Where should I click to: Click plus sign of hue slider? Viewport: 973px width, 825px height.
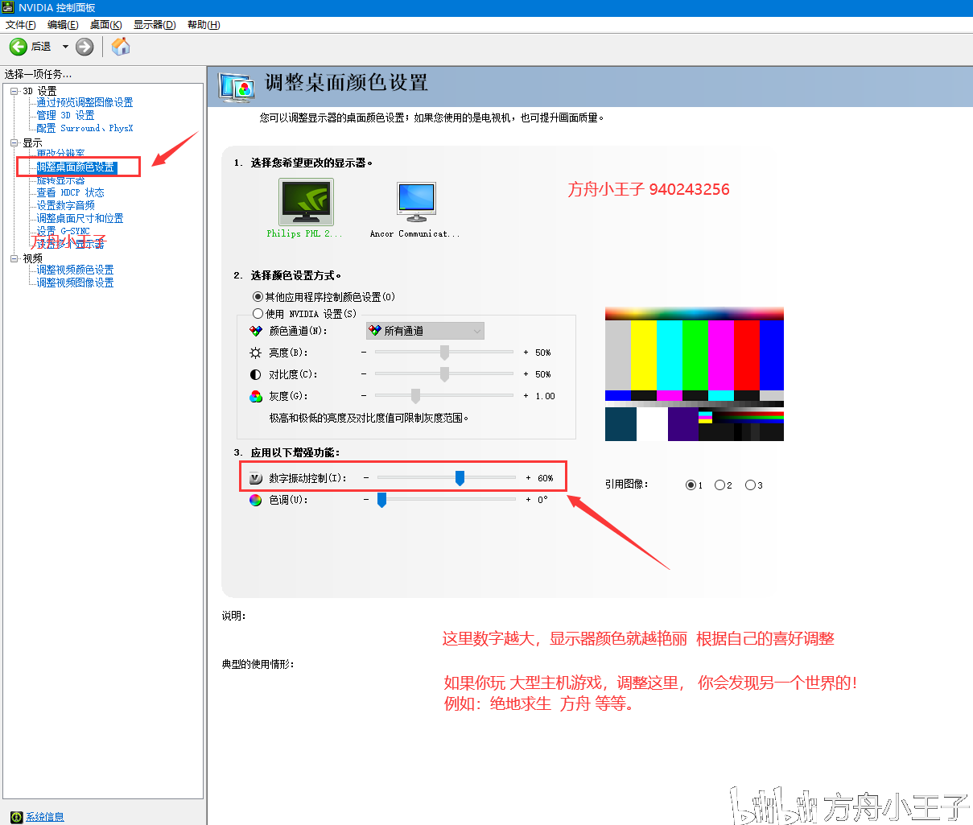pyautogui.click(x=528, y=500)
